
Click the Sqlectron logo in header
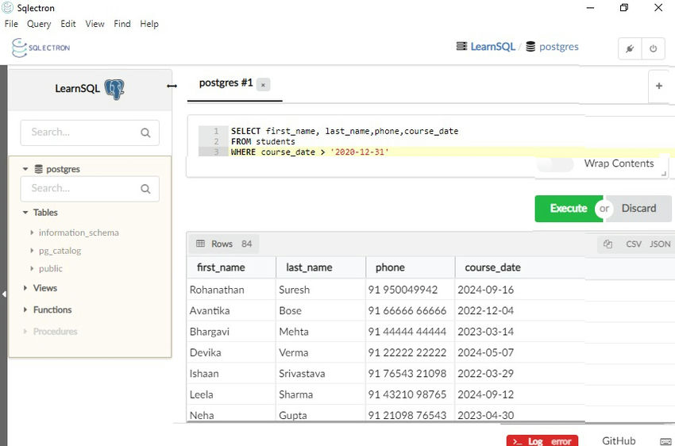40,48
